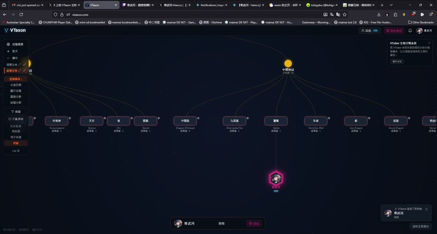Viewport: 437px width, 234px height.
Task: Switch to kshigatsu browser tab
Action: coord(322,5)
